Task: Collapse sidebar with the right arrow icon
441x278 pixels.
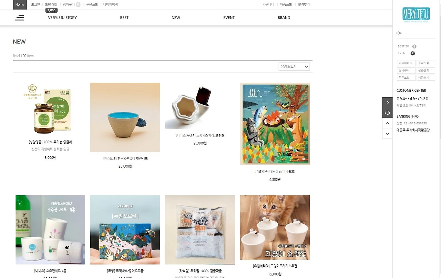Action: [387, 102]
